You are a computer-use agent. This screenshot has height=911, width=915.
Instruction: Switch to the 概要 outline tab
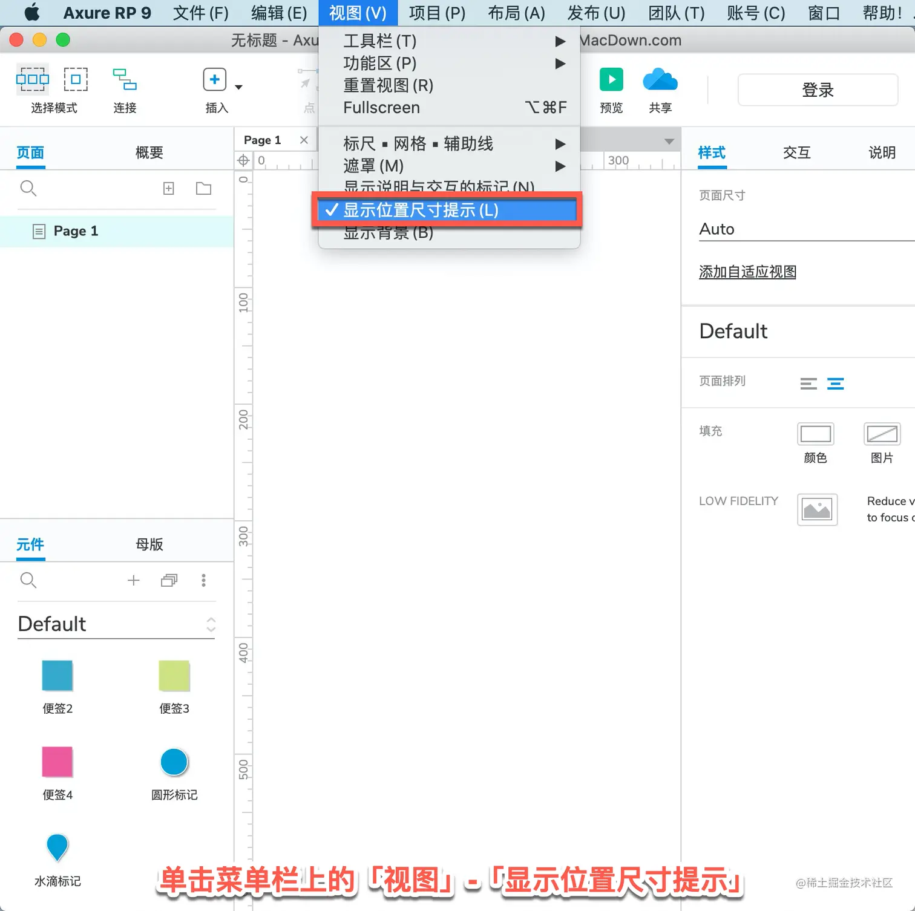click(149, 152)
